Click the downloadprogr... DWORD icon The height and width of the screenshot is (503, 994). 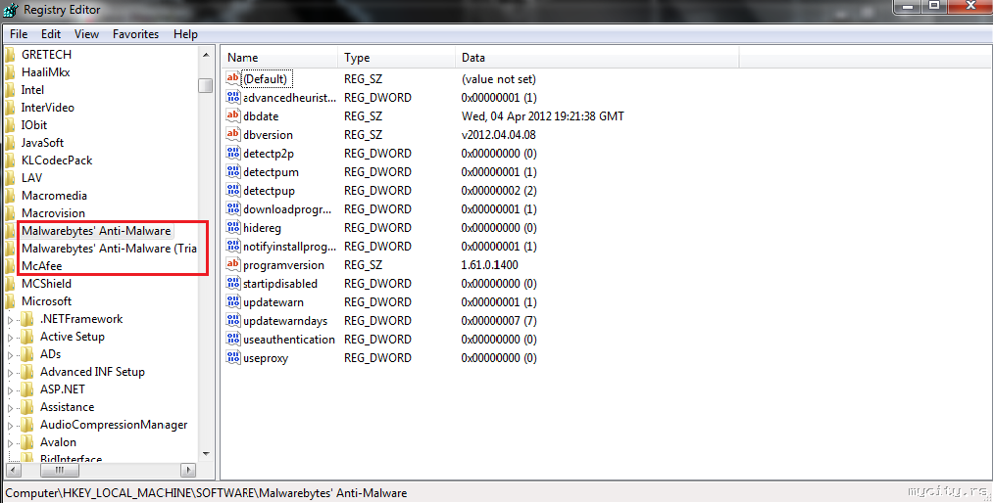232,208
